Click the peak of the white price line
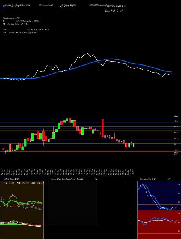The height and width of the screenshot is (239, 181). (87, 53)
